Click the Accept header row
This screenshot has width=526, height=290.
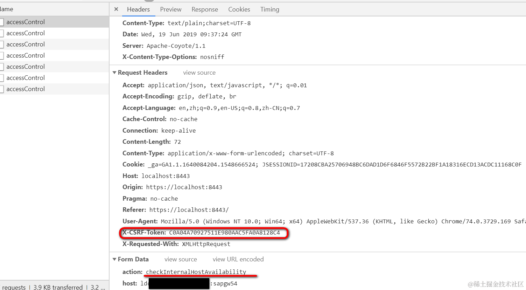click(215, 85)
